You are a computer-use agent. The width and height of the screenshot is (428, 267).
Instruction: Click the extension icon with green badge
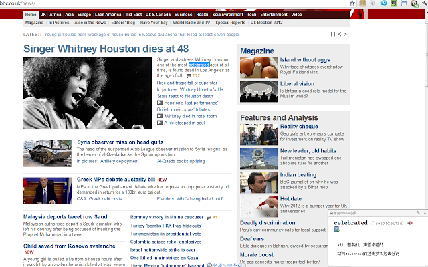click(415, 3)
